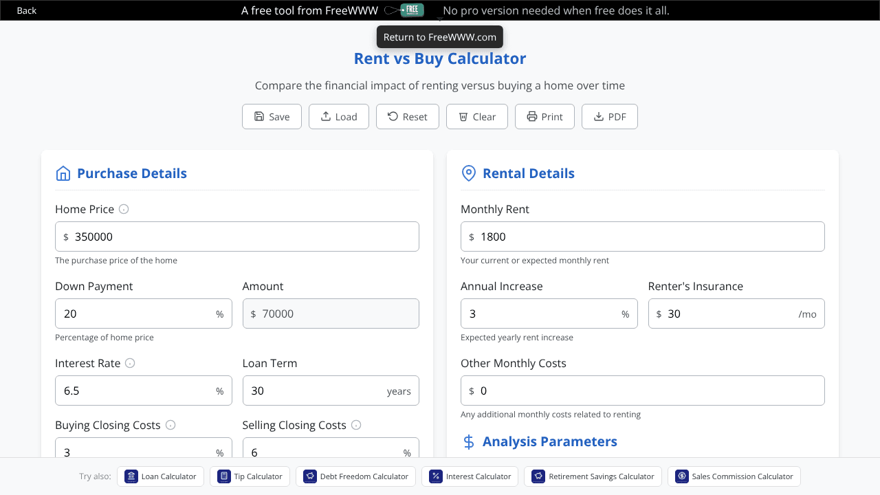The width and height of the screenshot is (880, 495).
Task: Click the Debt Freedom Calculator icon
Action: pyautogui.click(x=310, y=476)
